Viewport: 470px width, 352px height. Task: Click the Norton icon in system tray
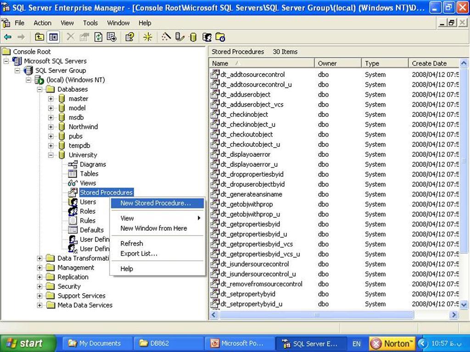click(x=392, y=343)
